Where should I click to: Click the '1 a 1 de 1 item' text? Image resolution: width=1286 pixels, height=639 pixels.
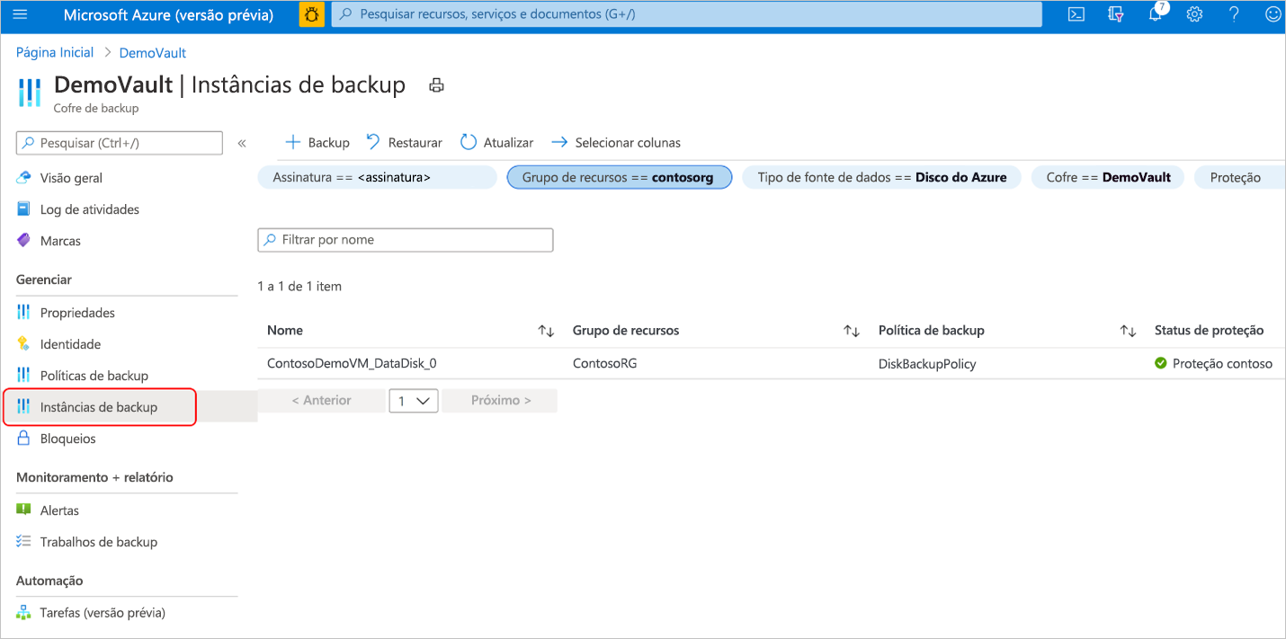[x=299, y=287]
